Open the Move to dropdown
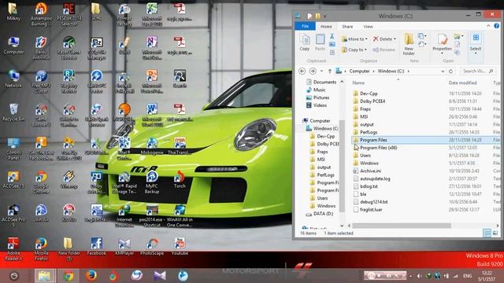Image resolution: width=504 pixels, height=283 pixels. (355, 39)
